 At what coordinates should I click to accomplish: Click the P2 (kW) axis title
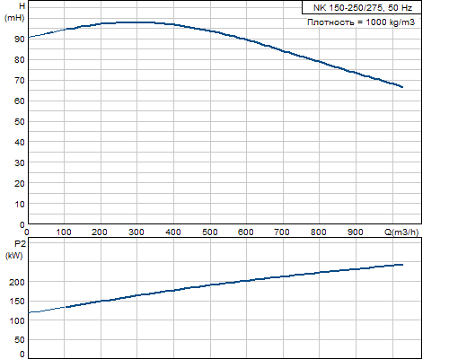click(14, 250)
